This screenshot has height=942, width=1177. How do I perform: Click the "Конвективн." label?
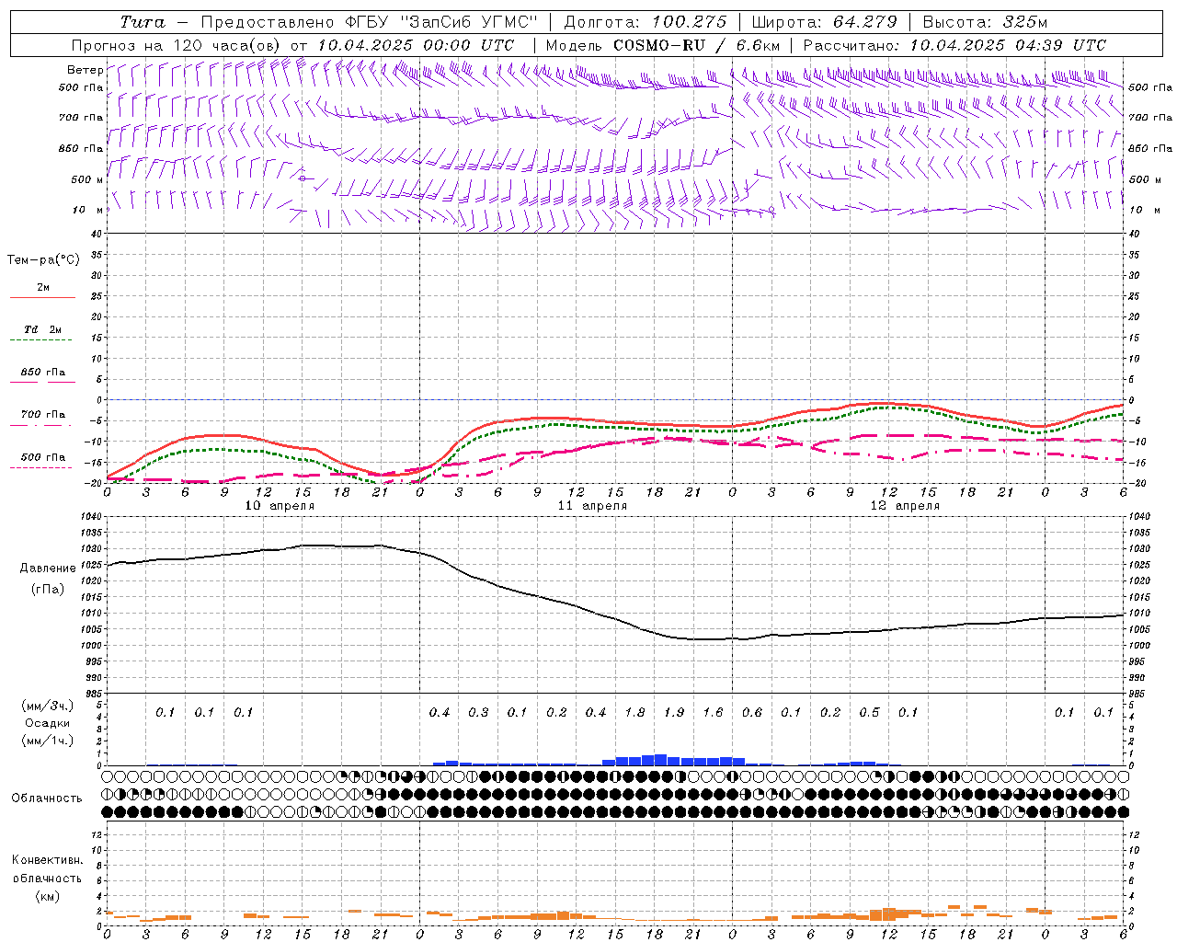pyautogui.click(x=47, y=860)
